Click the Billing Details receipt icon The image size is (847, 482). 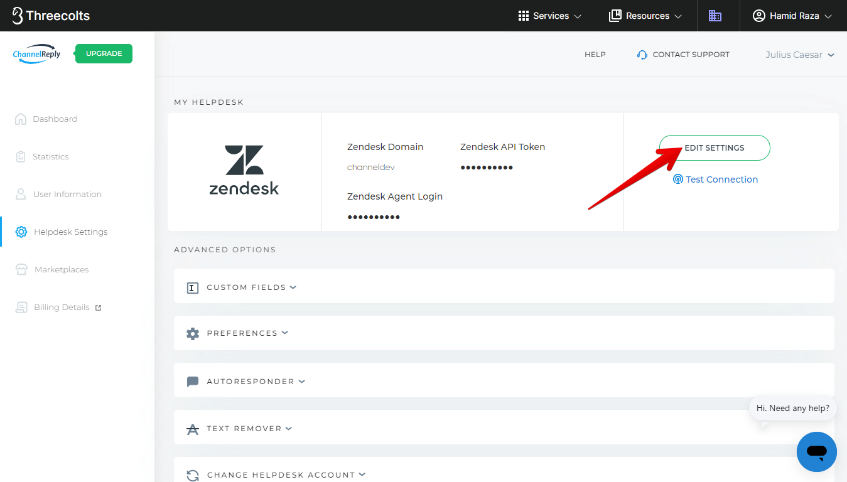coord(21,307)
